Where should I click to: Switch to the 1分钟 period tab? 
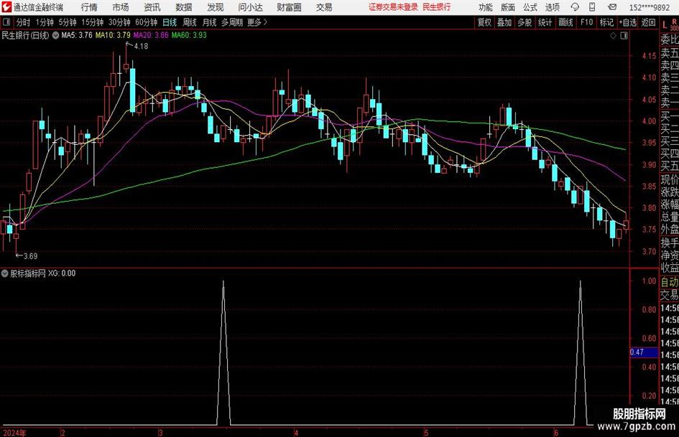(45, 22)
